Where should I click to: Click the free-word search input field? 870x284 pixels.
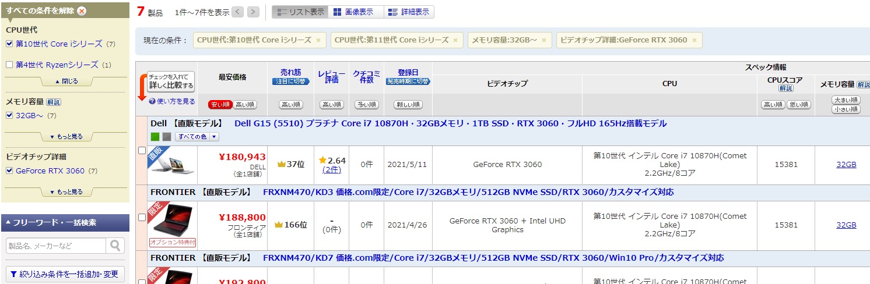pyautogui.click(x=57, y=246)
